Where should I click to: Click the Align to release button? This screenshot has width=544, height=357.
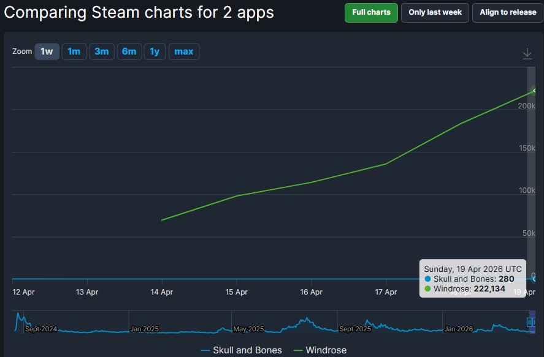507,12
